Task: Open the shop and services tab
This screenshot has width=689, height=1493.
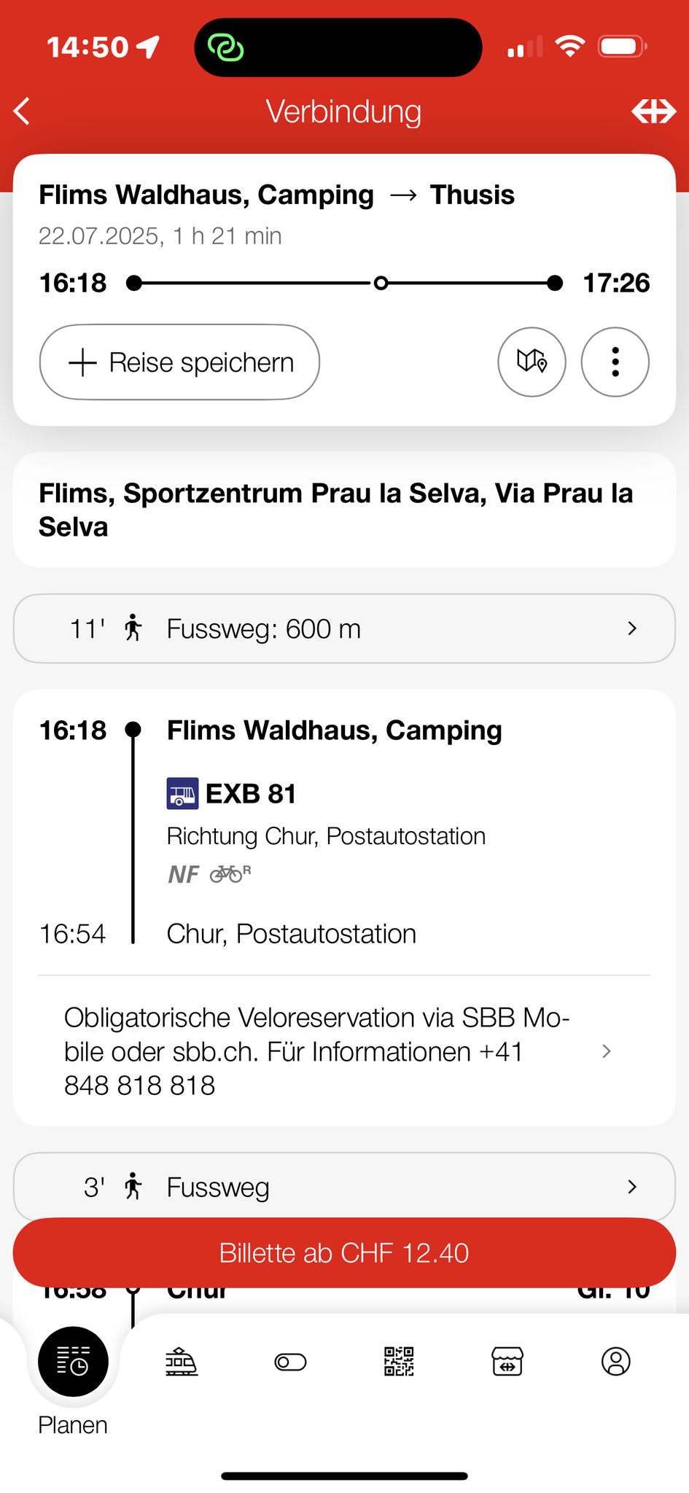Action: pyautogui.click(x=507, y=1361)
